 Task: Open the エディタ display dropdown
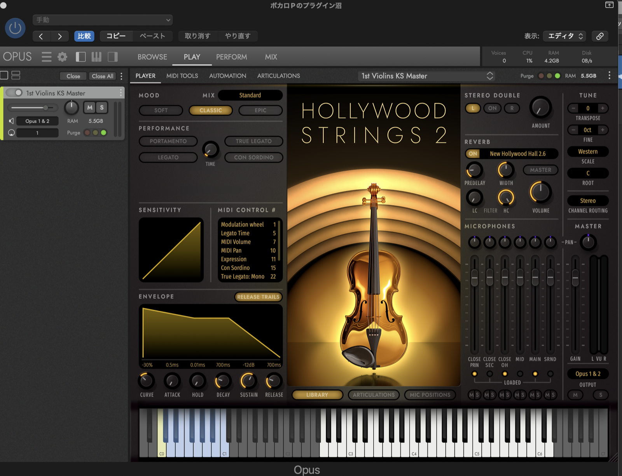[565, 36]
